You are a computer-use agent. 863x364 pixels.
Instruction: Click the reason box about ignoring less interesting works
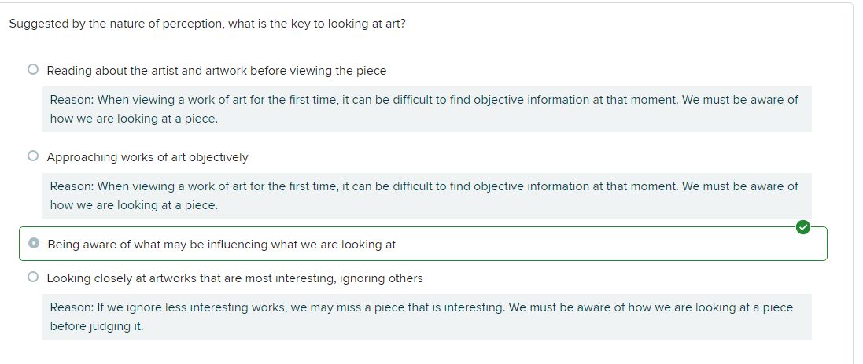point(426,317)
